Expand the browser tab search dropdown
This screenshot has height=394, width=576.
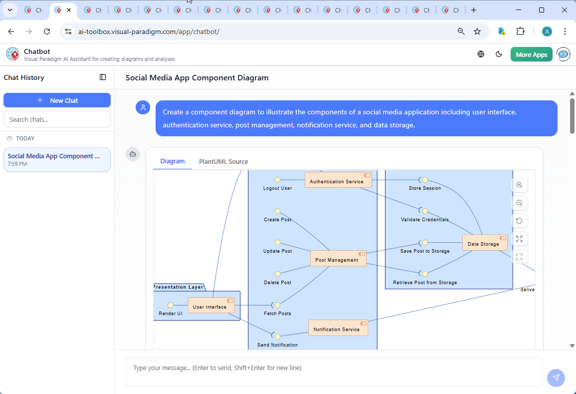pyautogui.click(x=9, y=10)
